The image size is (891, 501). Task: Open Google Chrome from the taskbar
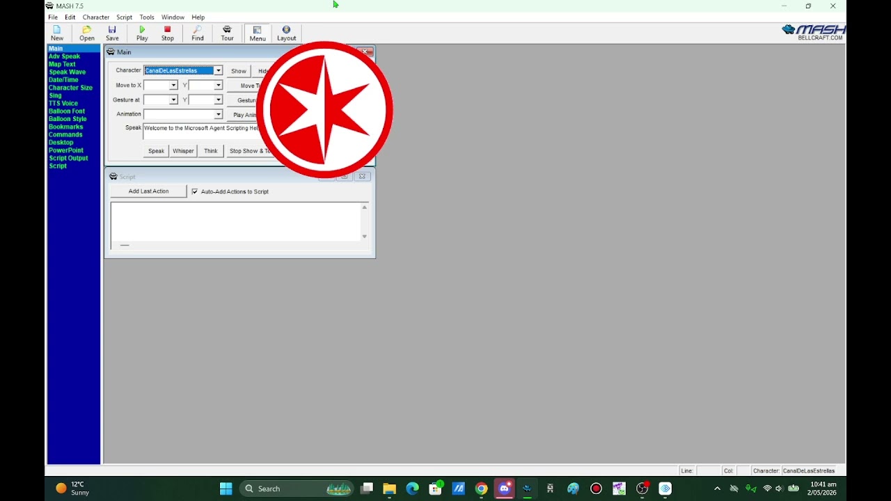coord(481,488)
